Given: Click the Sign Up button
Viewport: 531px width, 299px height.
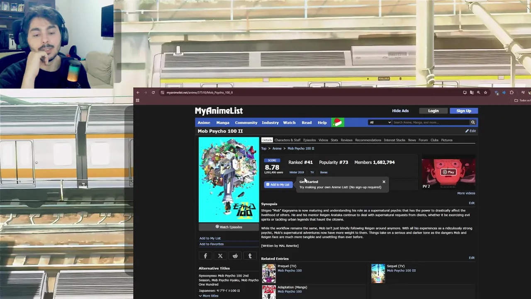Looking at the screenshot, I should tap(464, 111).
